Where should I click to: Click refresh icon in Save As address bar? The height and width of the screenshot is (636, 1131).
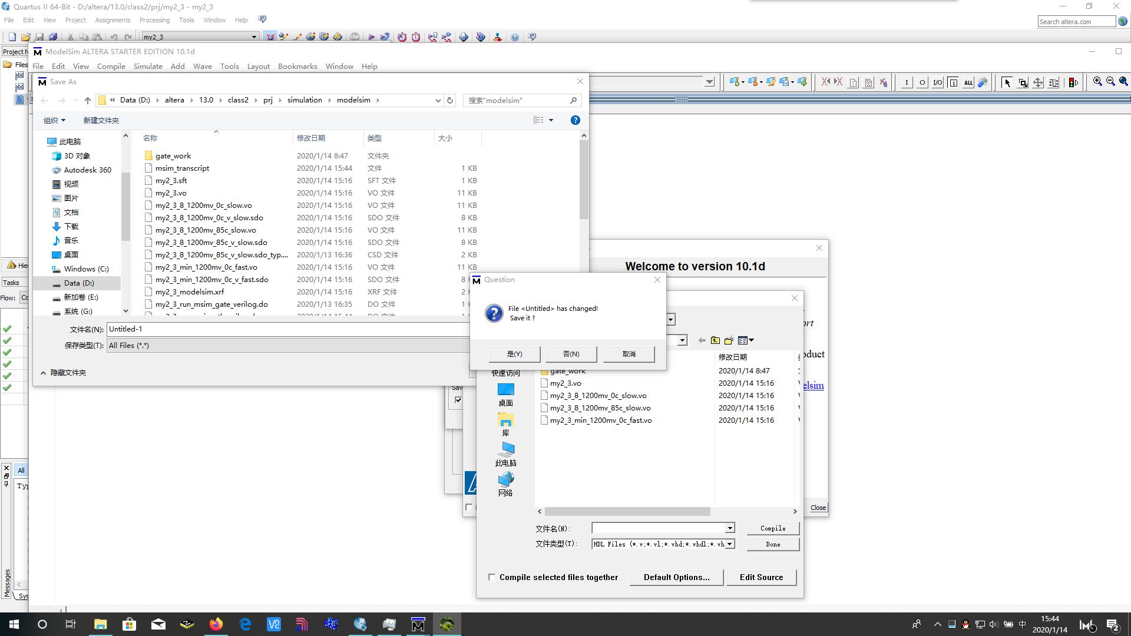pyautogui.click(x=450, y=100)
